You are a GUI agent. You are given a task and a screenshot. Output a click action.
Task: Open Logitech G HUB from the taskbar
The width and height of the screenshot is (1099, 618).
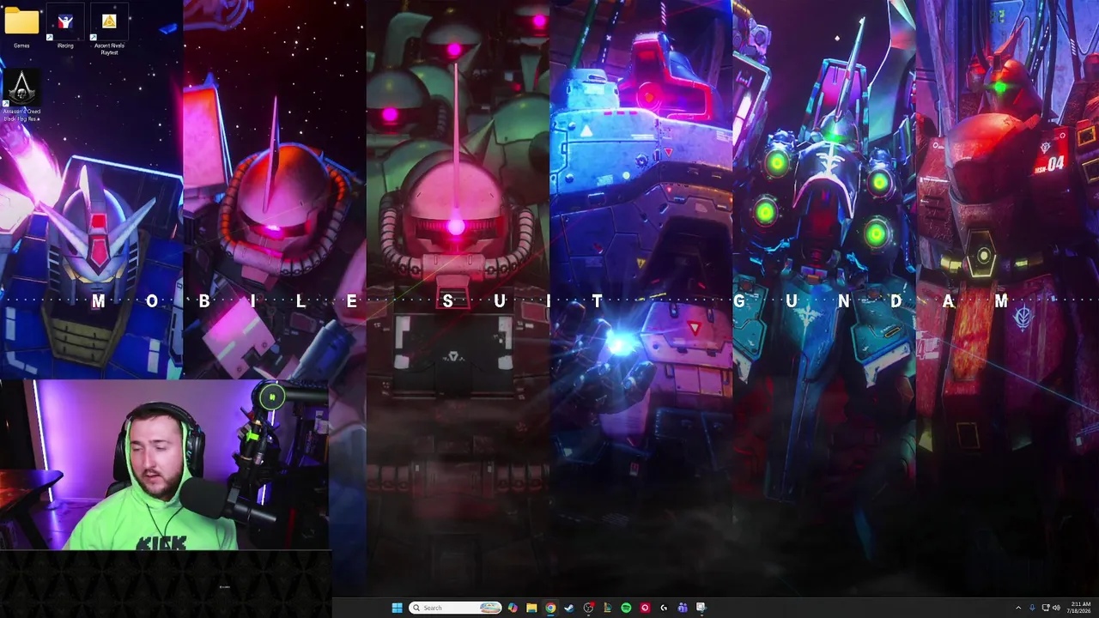664,608
